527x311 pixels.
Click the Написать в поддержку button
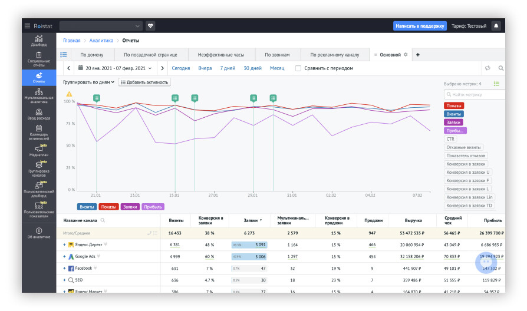(419, 26)
